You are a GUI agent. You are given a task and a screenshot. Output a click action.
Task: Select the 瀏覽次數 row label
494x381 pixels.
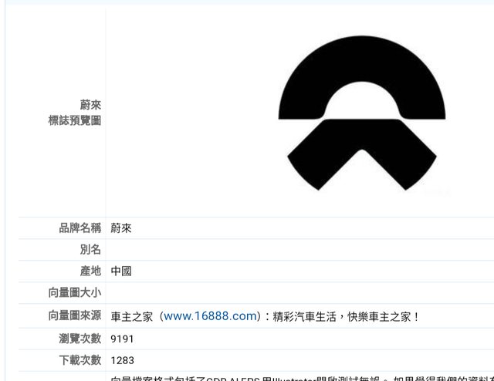pos(80,339)
